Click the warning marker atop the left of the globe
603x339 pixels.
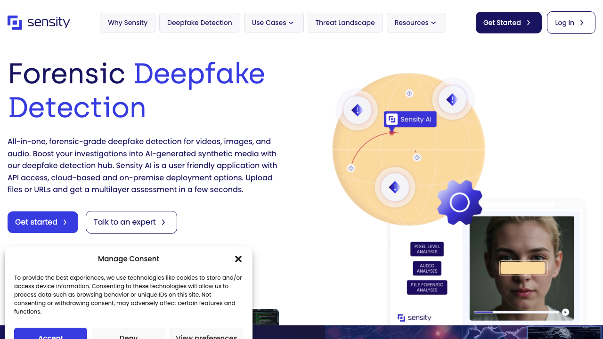point(357,111)
